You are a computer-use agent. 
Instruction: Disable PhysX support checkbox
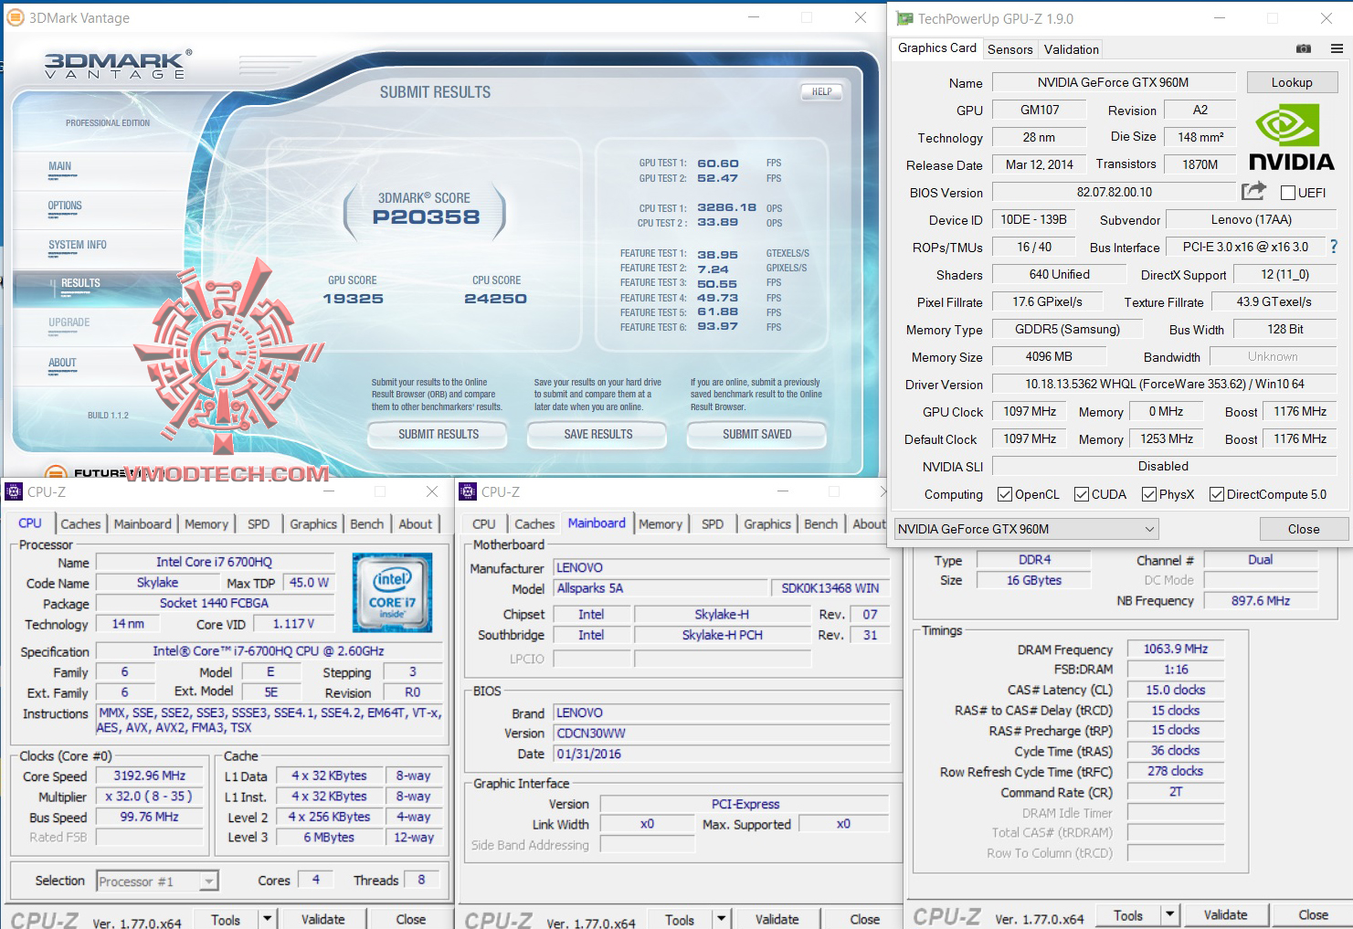pos(1147,494)
